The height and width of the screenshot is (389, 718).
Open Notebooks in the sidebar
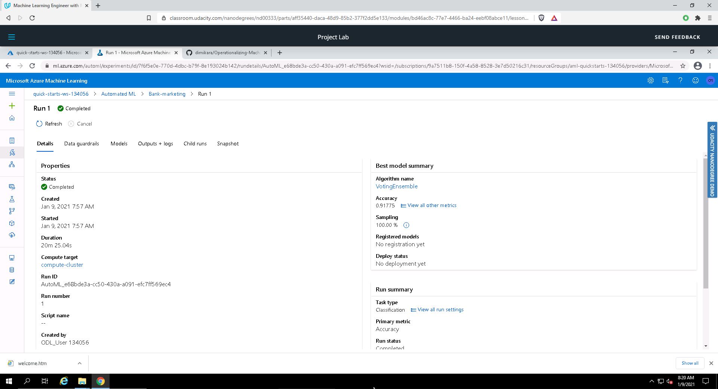coord(12,141)
